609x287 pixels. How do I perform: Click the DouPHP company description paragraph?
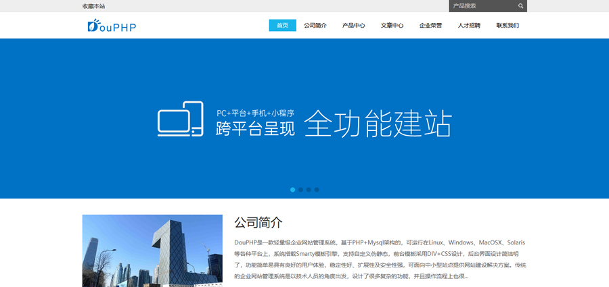click(x=380, y=259)
